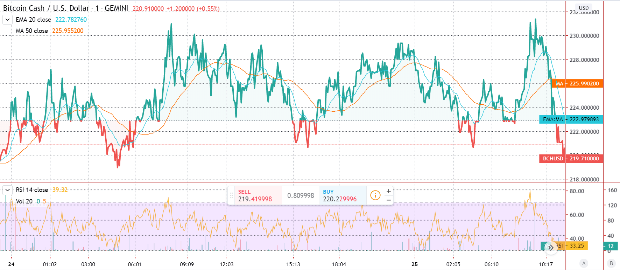Image resolution: width=620 pixels, height=270 pixels.
Task: Collapse the EMA/MA indicator legend chevron
Action: [7, 20]
